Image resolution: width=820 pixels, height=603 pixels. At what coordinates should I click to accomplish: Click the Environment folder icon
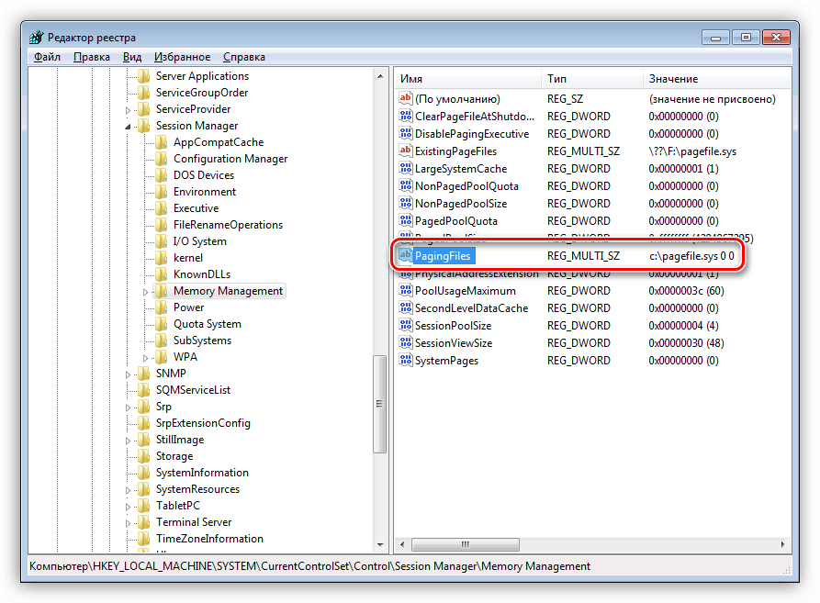(x=161, y=191)
